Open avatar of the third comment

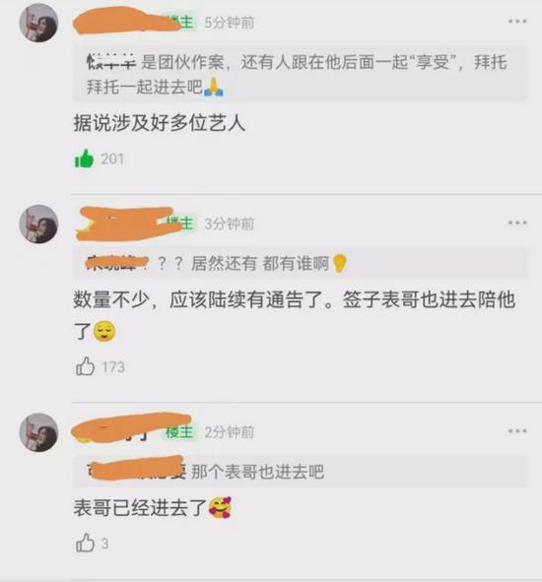38,432
